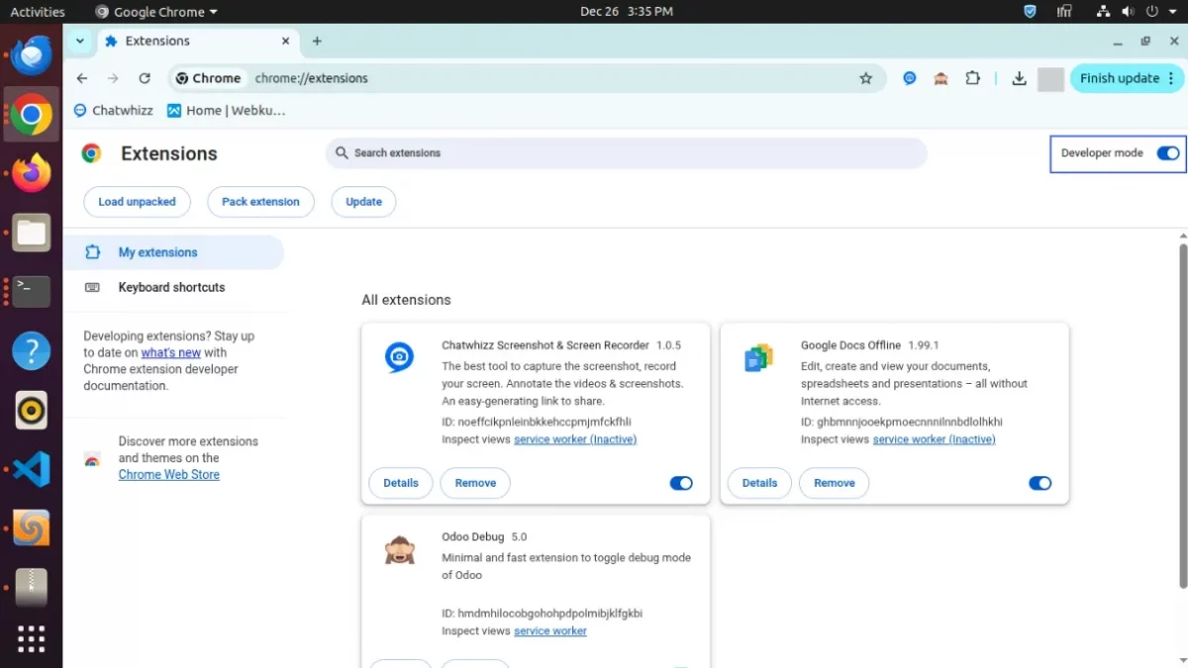Image resolution: width=1188 pixels, height=668 pixels.
Task: Click the shield icon in top panel
Action: (x=1030, y=12)
